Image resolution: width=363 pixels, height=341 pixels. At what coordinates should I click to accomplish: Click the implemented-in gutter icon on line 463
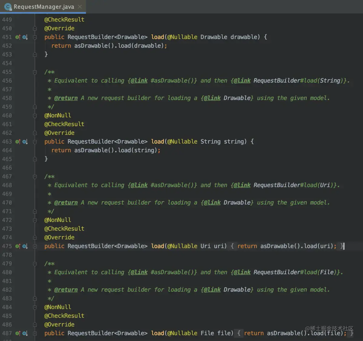tap(25, 142)
